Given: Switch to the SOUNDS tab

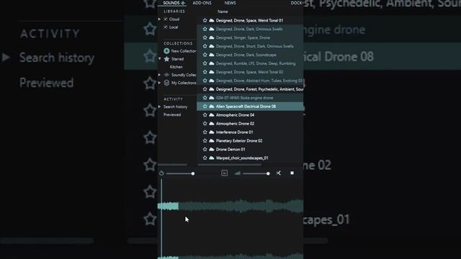Looking at the screenshot, I should click(x=171, y=3).
